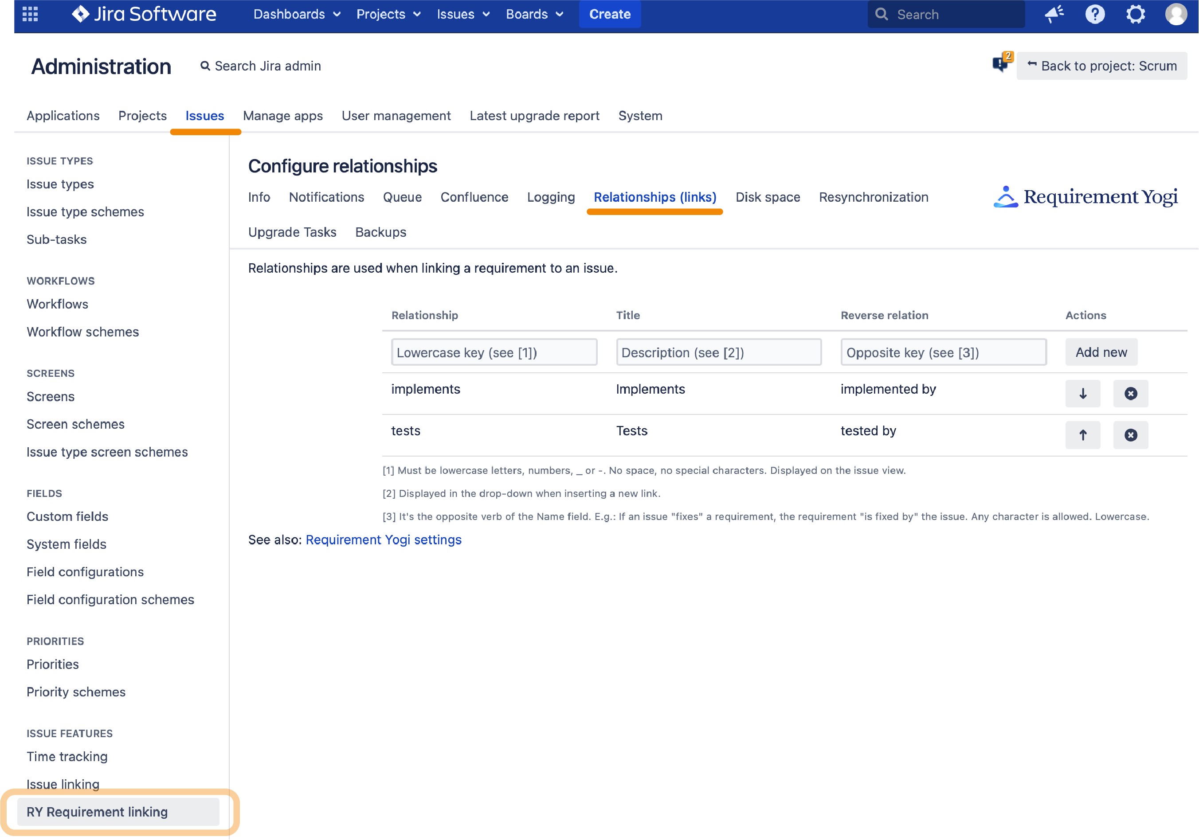This screenshot has width=1199, height=840.
Task: Open the System administration section
Action: coord(640,115)
